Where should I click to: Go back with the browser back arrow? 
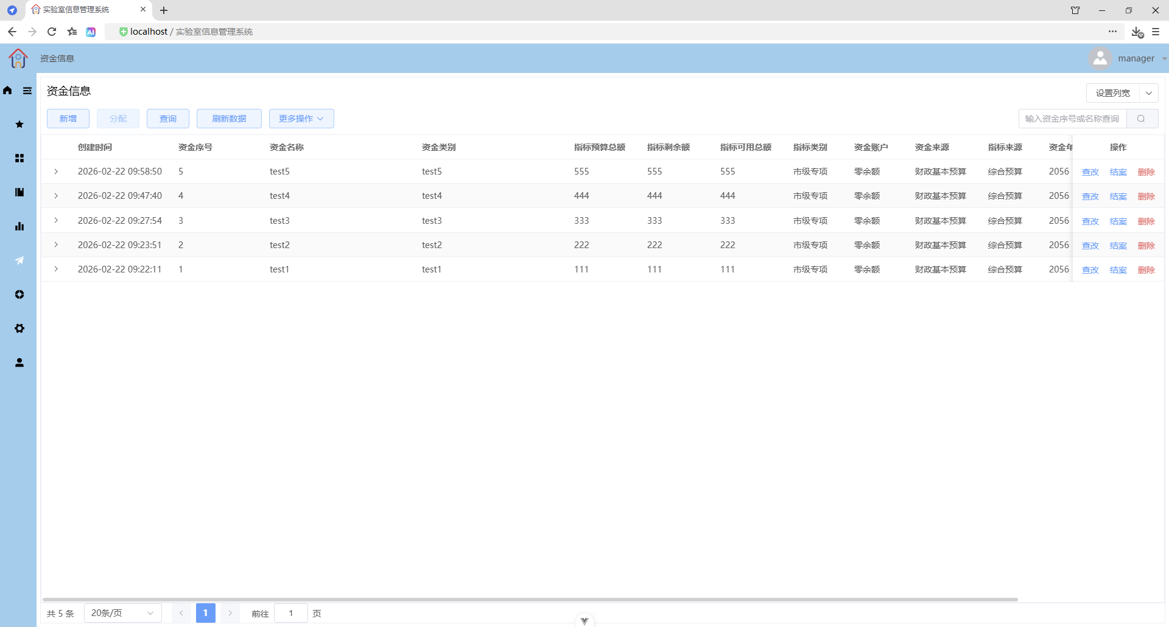click(12, 32)
